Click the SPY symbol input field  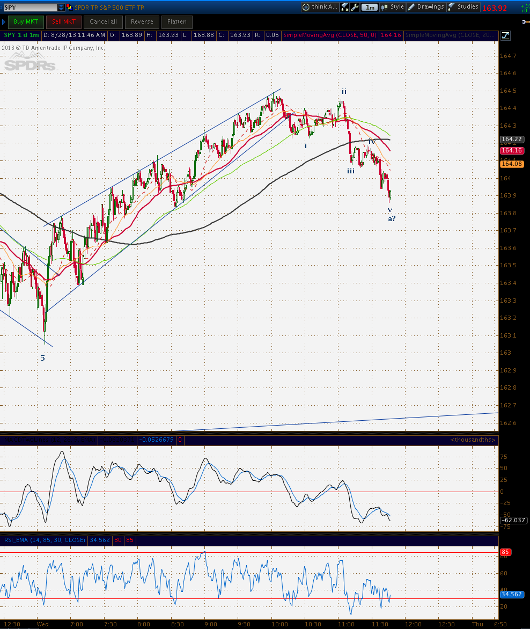click(30, 7)
